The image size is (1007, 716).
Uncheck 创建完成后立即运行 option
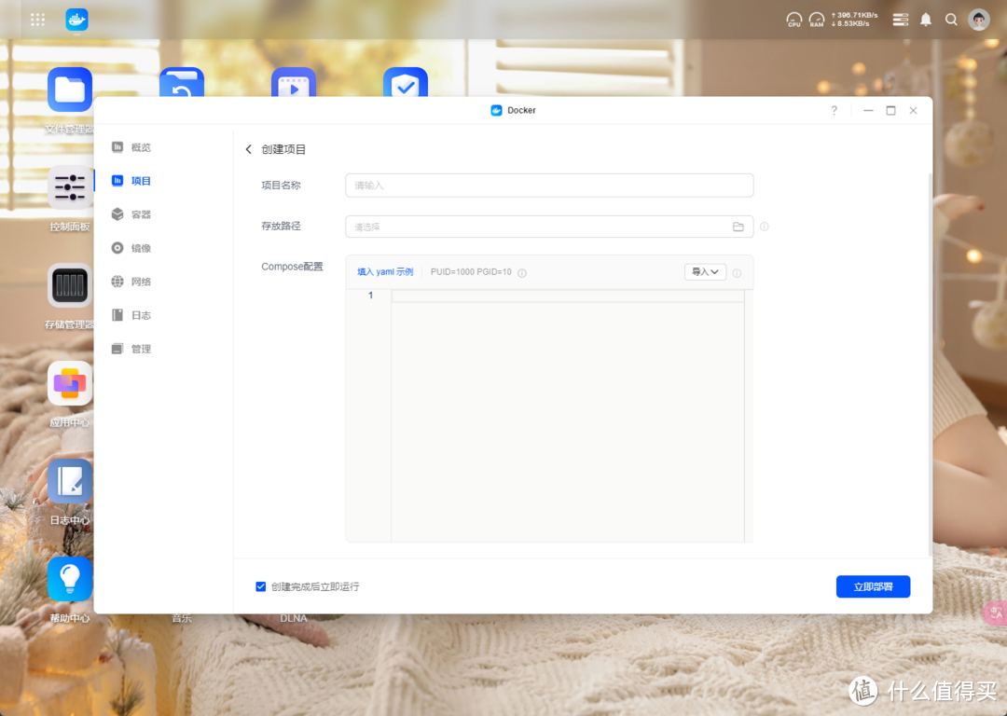pyautogui.click(x=261, y=586)
